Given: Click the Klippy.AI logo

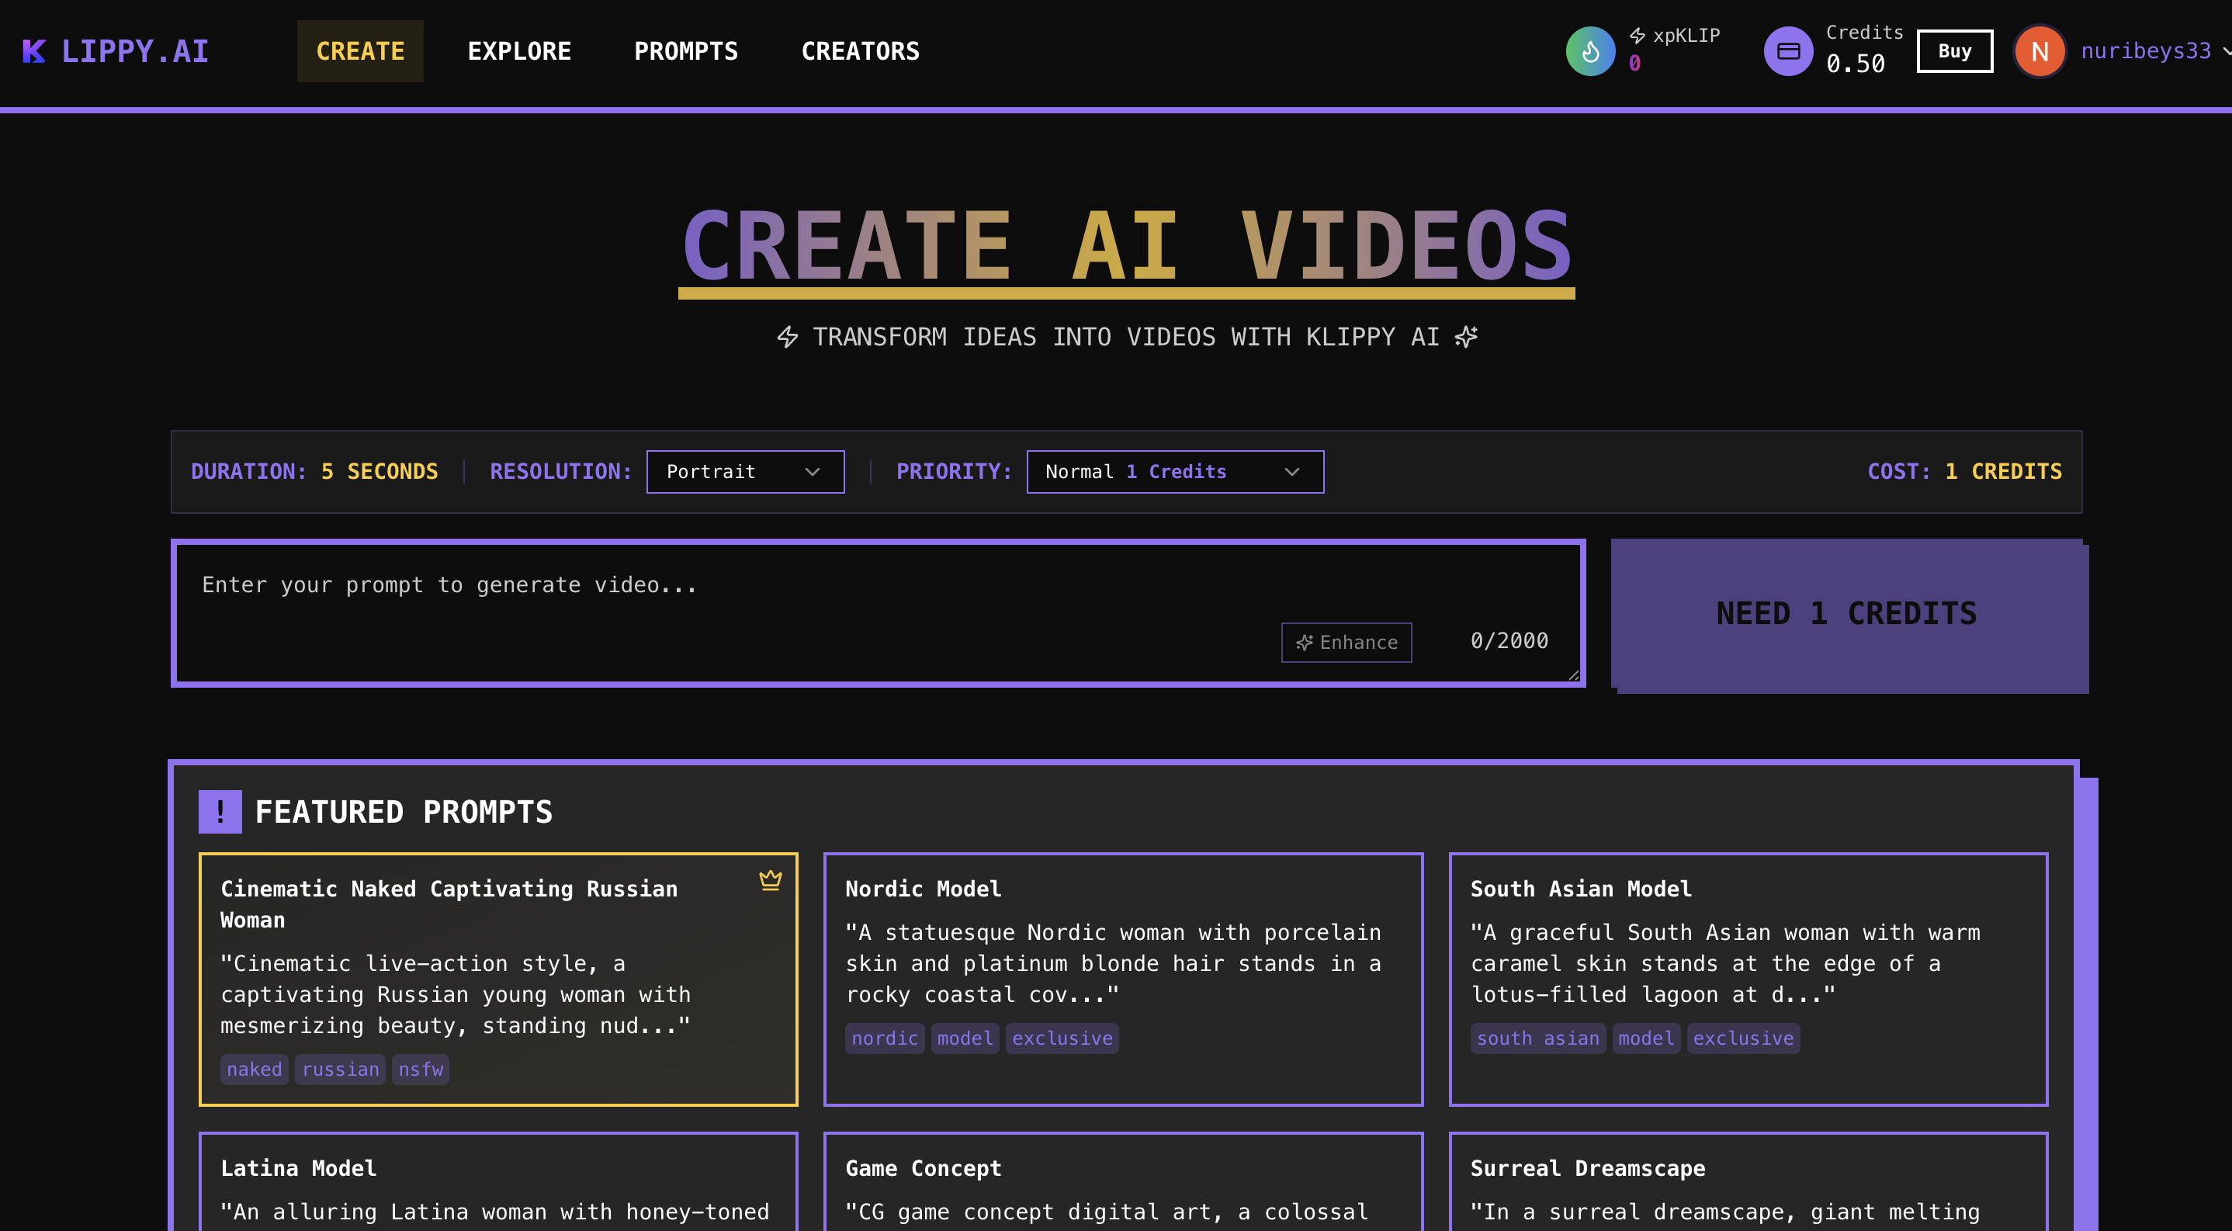Looking at the screenshot, I should tap(115, 51).
